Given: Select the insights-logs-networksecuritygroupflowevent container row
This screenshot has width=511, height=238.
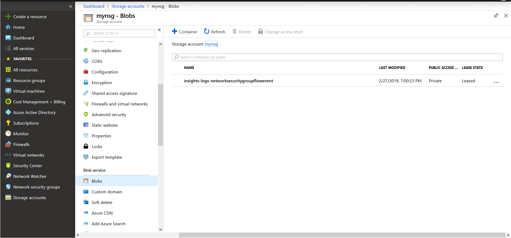Looking at the screenshot, I should (337, 81).
